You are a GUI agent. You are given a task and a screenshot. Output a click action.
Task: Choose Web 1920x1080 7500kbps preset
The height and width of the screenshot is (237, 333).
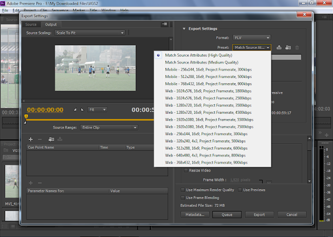pyautogui.click(x=212, y=127)
